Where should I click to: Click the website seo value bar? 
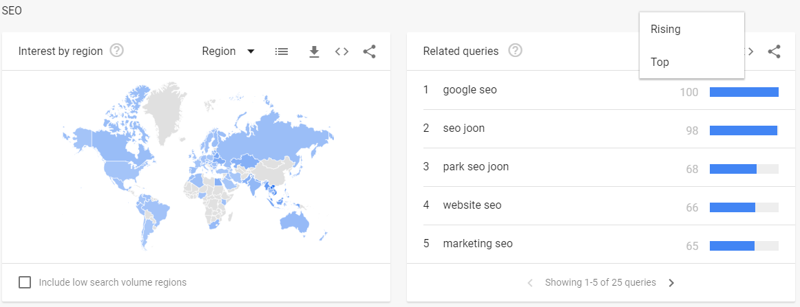tap(744, 207)
